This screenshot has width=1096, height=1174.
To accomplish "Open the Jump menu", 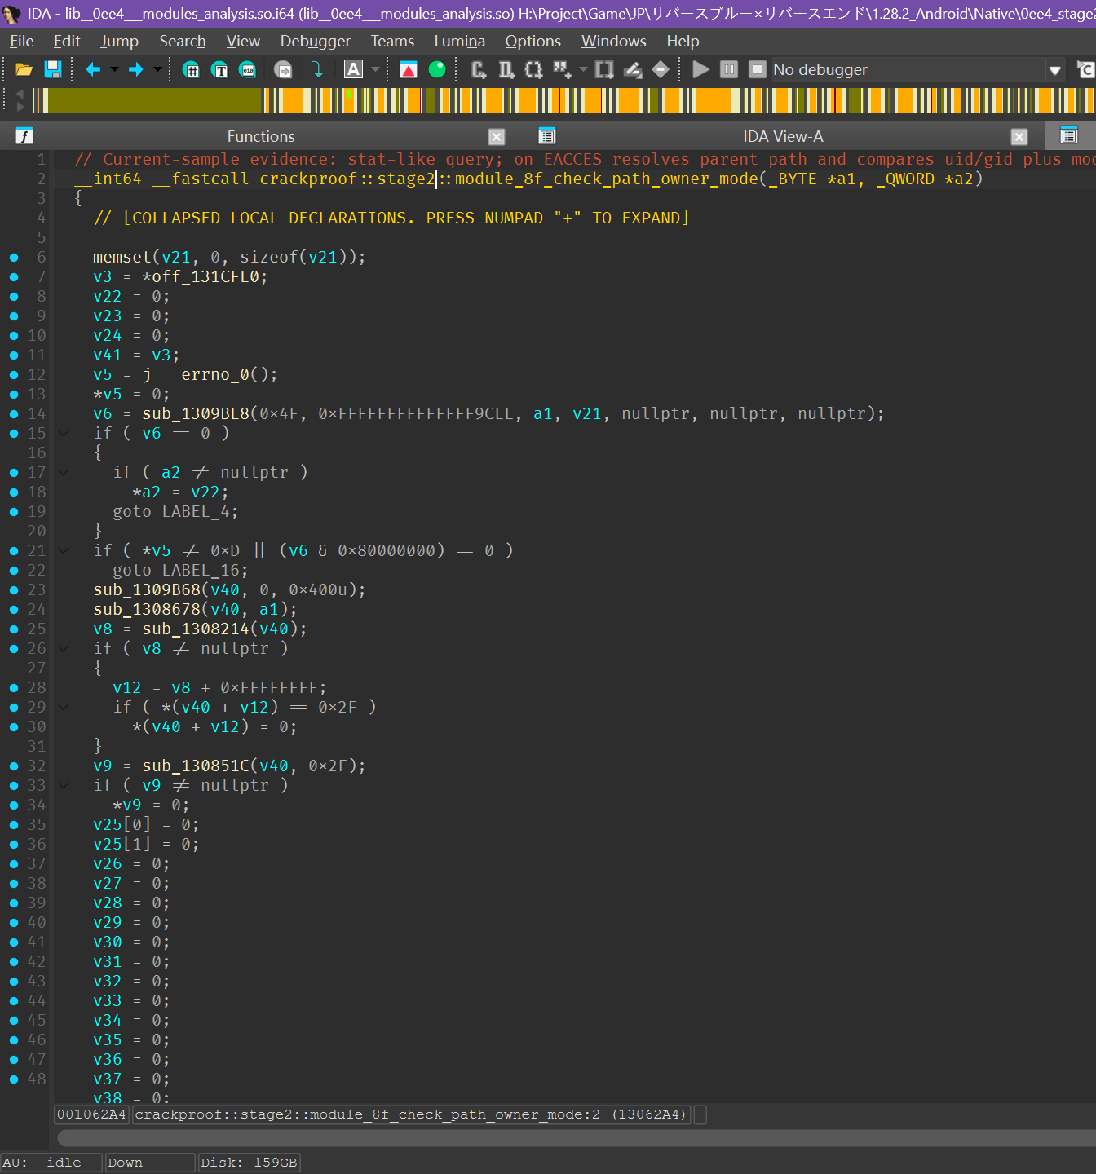I will 120,42.
